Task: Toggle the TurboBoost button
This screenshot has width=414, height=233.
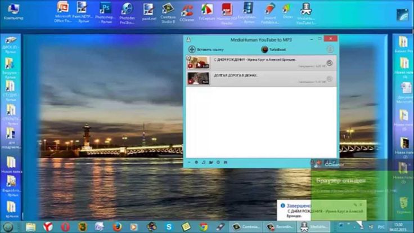Action: [265, 50]
